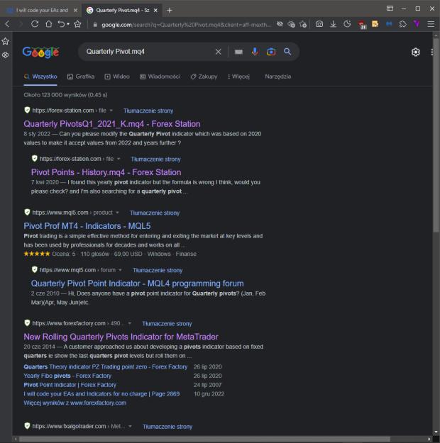Image resolution: width=440 pixels, height=443 pixels.
Task: Open the yellow extension icon
Action: click(375, 24)
